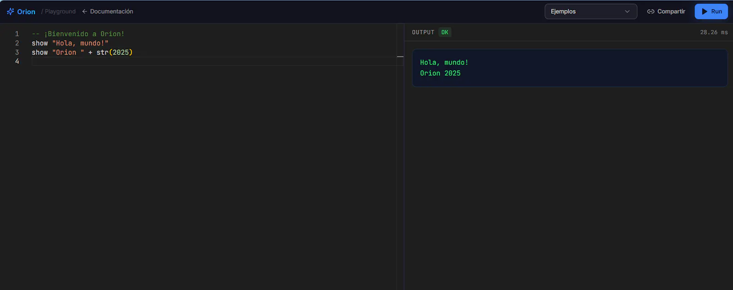Expand the Ejemplos chevron arrow
Screen dimensions: 733x290
[x=627, y=11]
